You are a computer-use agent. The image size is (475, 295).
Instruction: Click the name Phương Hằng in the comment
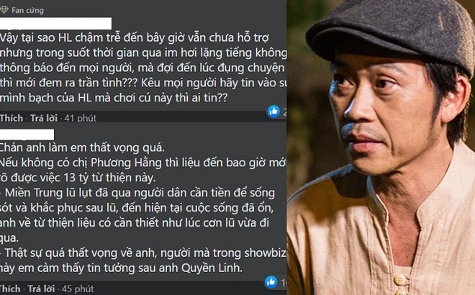point(126,163)
